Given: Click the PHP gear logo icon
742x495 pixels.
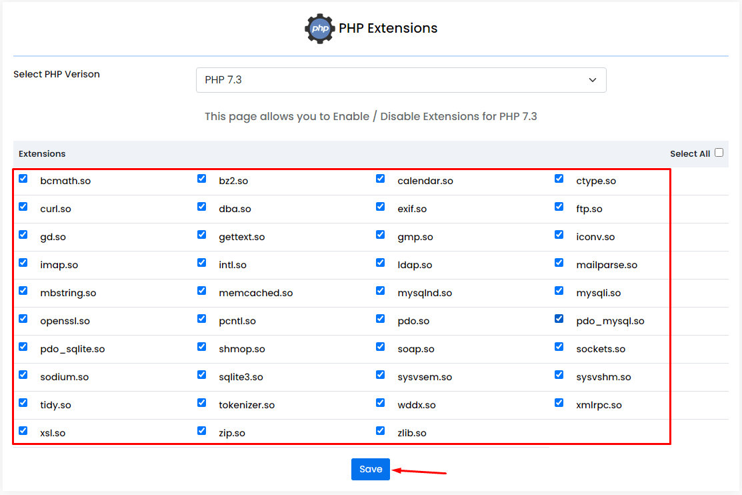Looking at the screenshot, I should (320, 29).
